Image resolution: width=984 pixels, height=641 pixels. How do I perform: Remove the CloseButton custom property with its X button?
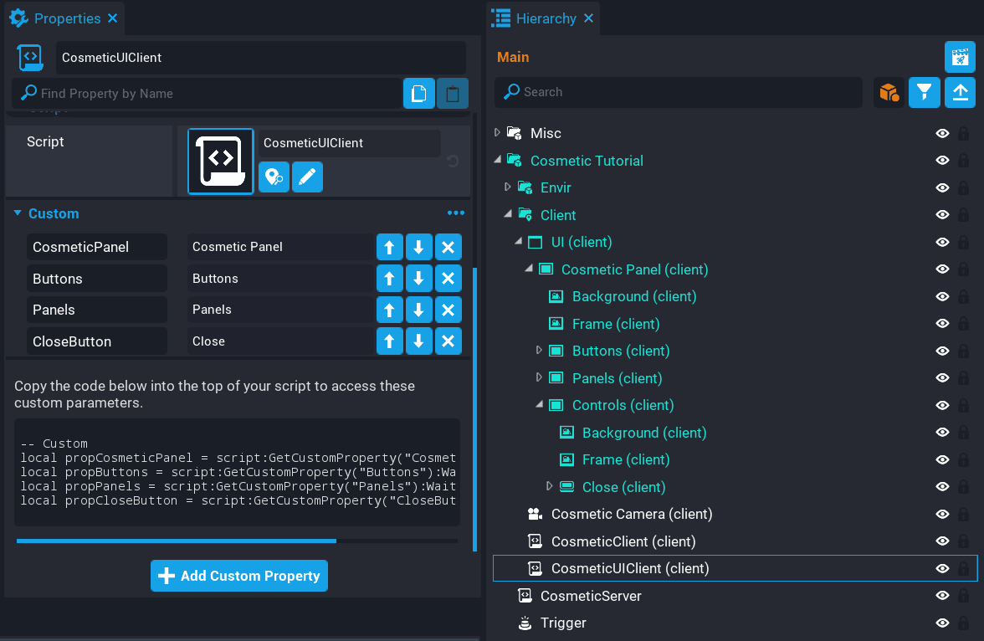[448, 341]
